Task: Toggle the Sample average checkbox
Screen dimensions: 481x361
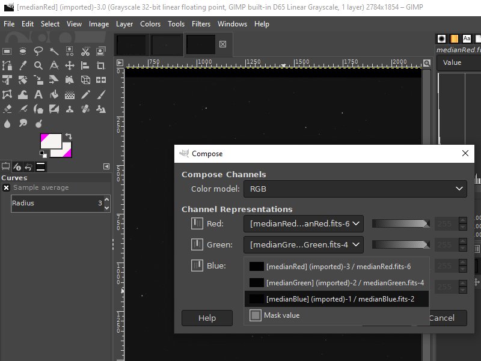Action: point(6,187)
